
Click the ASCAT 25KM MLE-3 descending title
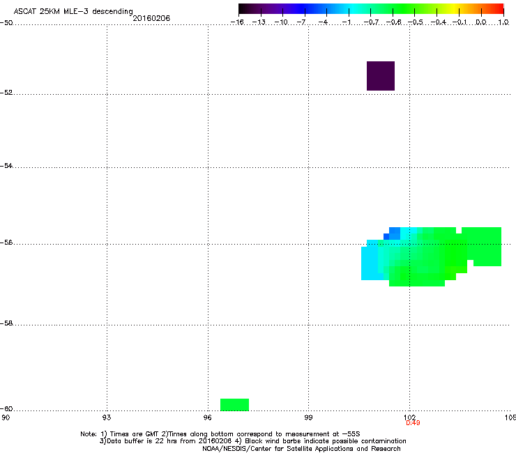[73, 12]
